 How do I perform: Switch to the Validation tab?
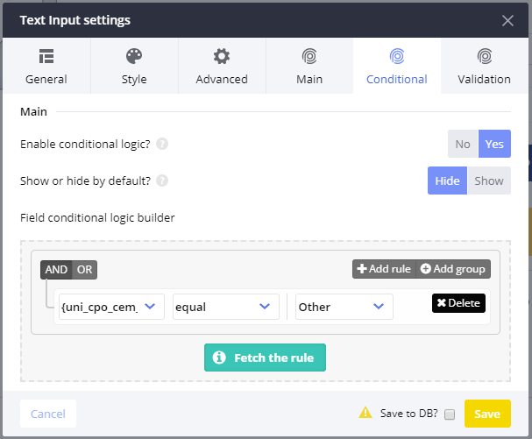coord(485,66)
